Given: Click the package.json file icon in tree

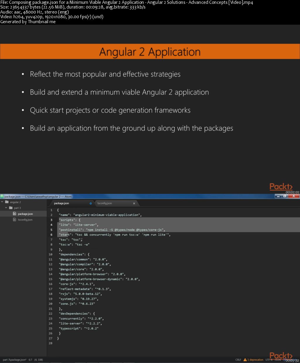Looking at the screenshot, I should click(x=15, y=214).
